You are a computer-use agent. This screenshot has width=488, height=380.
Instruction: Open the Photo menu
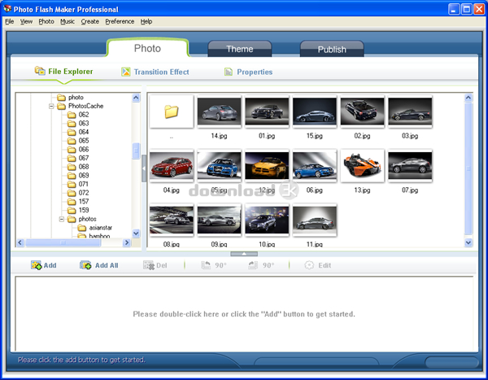(46, 21)
